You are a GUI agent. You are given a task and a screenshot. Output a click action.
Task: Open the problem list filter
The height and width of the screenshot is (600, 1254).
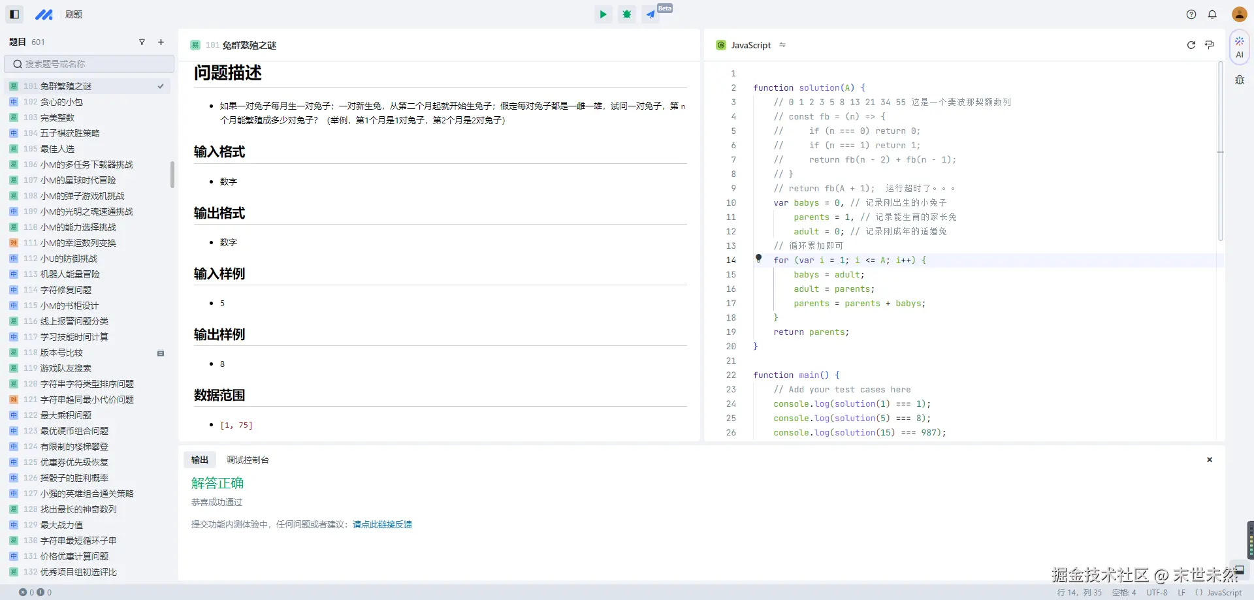pos(142,42)
